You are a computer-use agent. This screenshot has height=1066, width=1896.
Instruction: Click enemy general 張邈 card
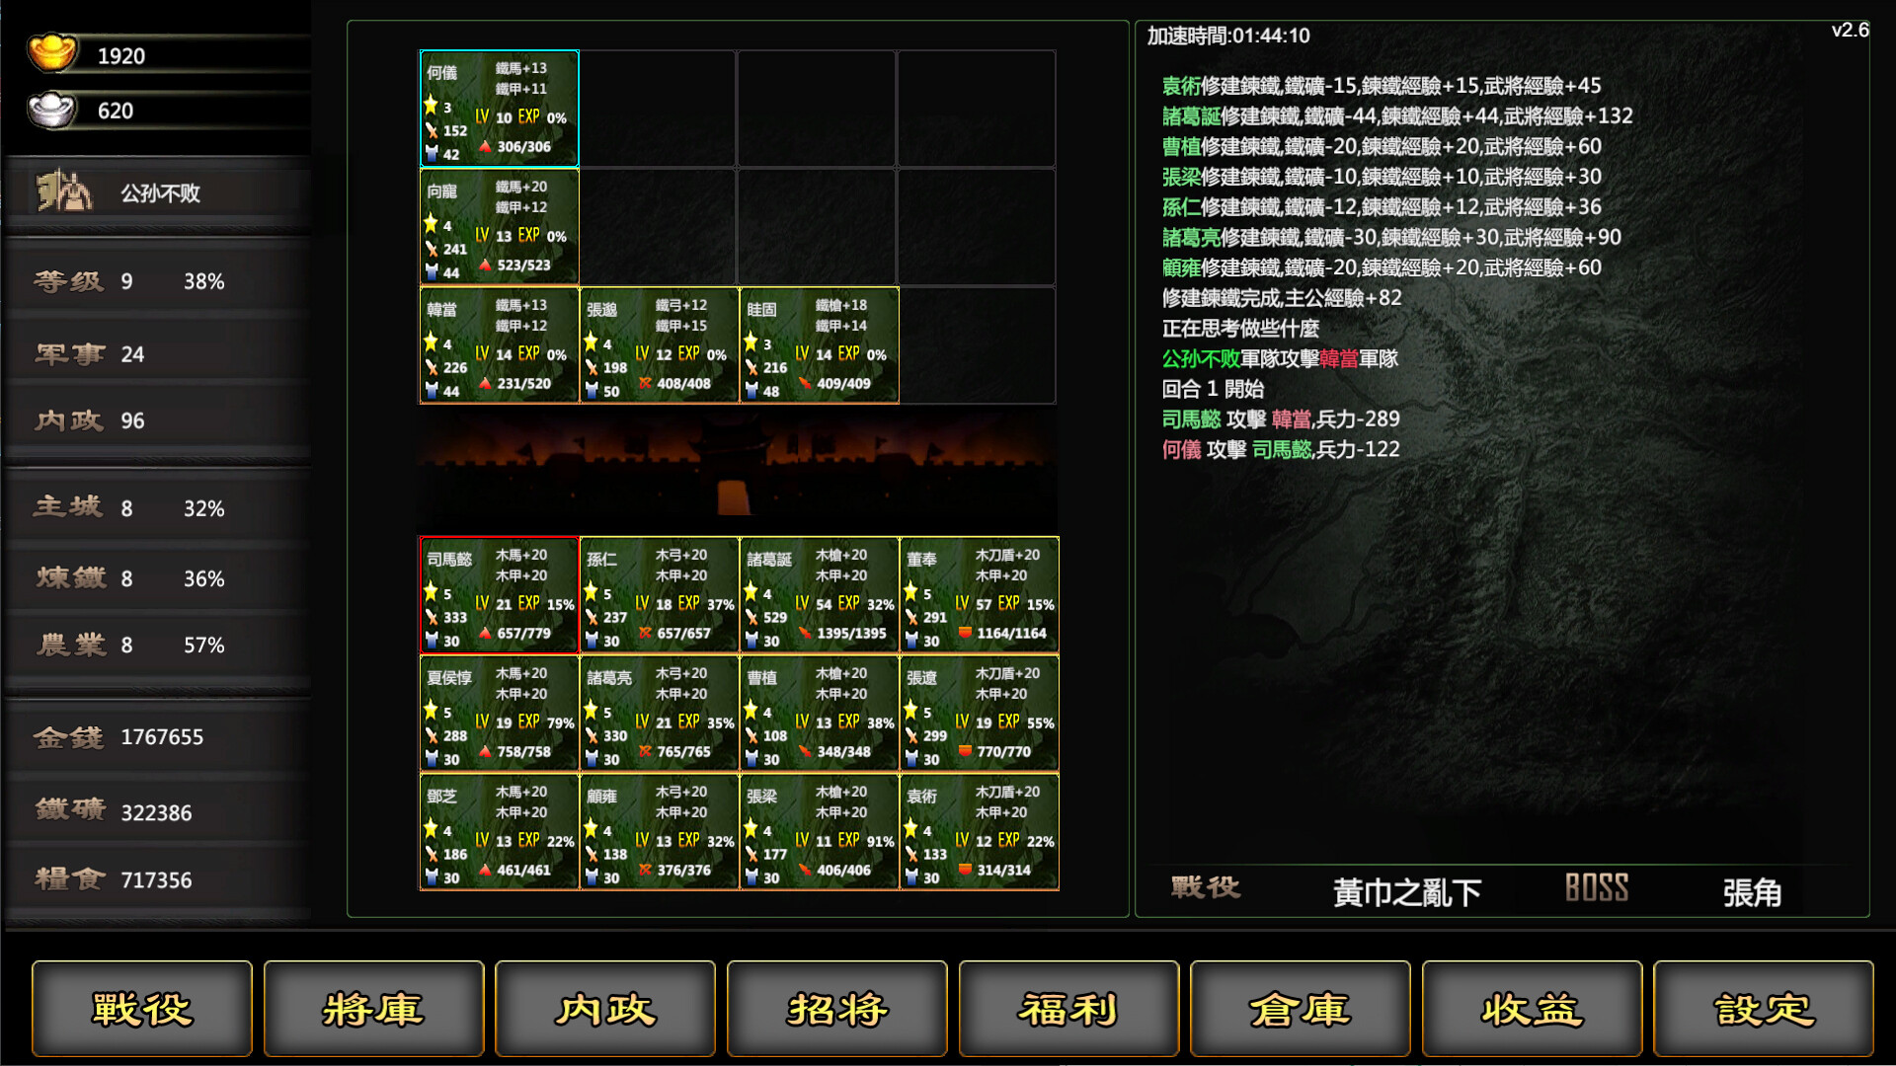[x=660, y=345]
